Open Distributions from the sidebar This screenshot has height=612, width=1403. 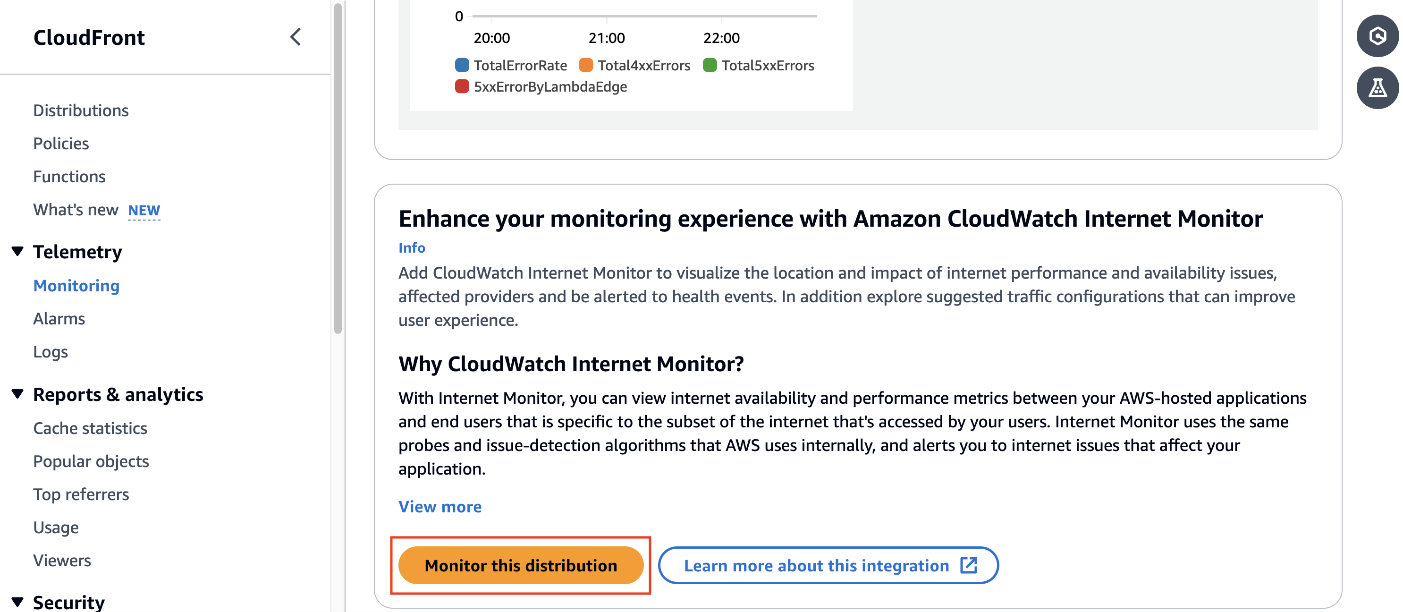(x=81, y=110)
